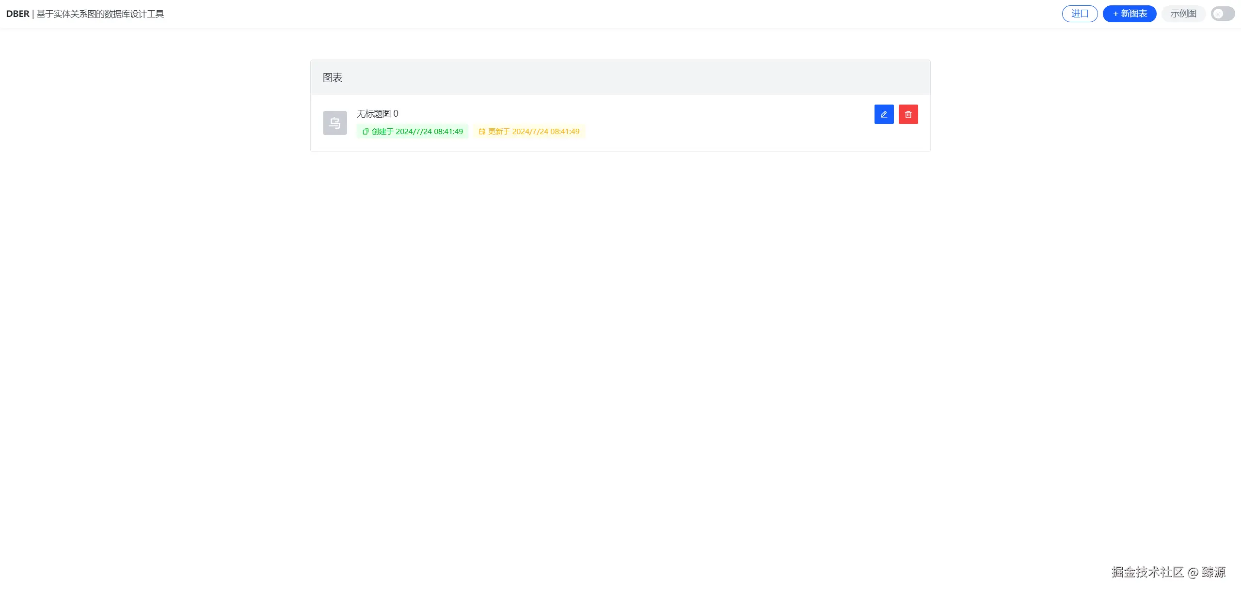Click the plus sign in 新图表 button
This screenshot has width=1241, height=594.
click(x=1115, y=14)
